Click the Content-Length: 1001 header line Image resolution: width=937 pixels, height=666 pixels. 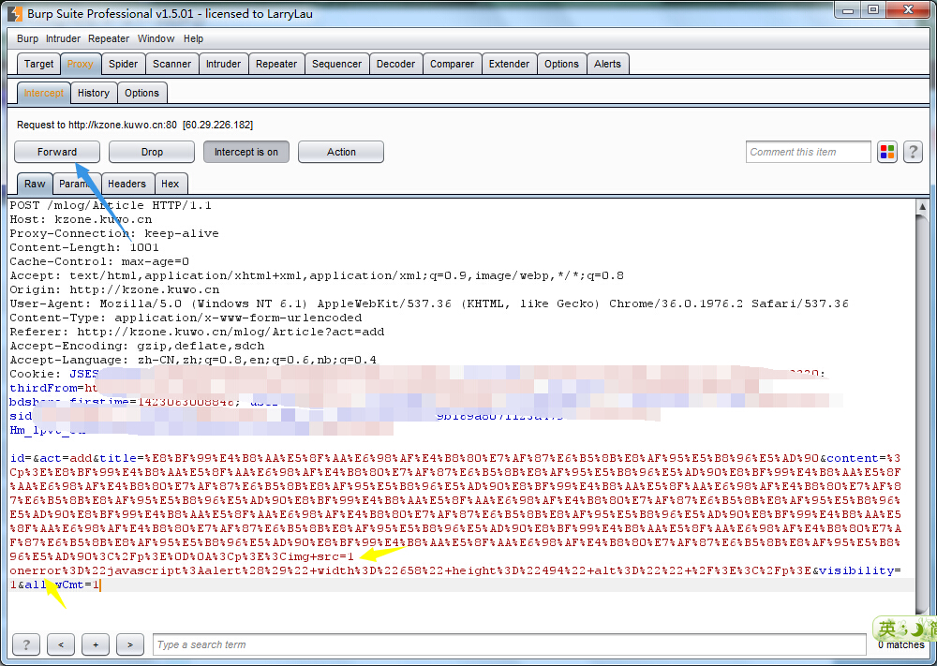coord(84,247)
